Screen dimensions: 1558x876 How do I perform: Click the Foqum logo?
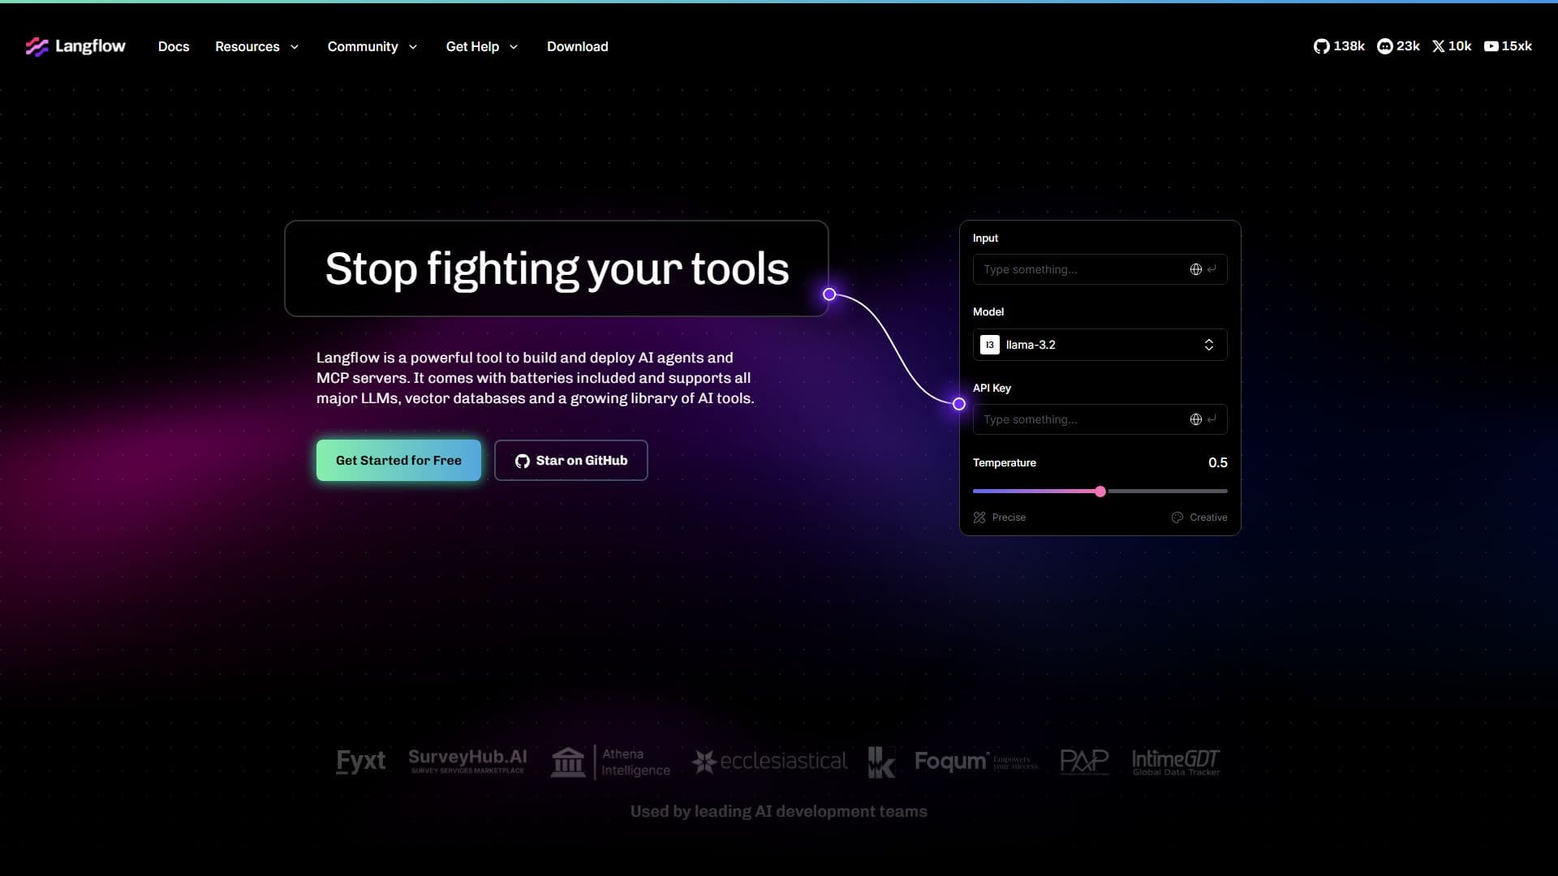pyautogui.click(x=976, y=761)
